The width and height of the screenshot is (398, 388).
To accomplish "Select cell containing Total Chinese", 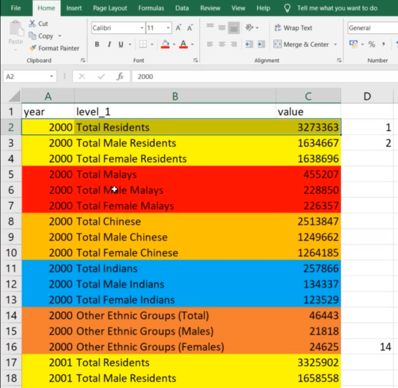I will point(175,221).
